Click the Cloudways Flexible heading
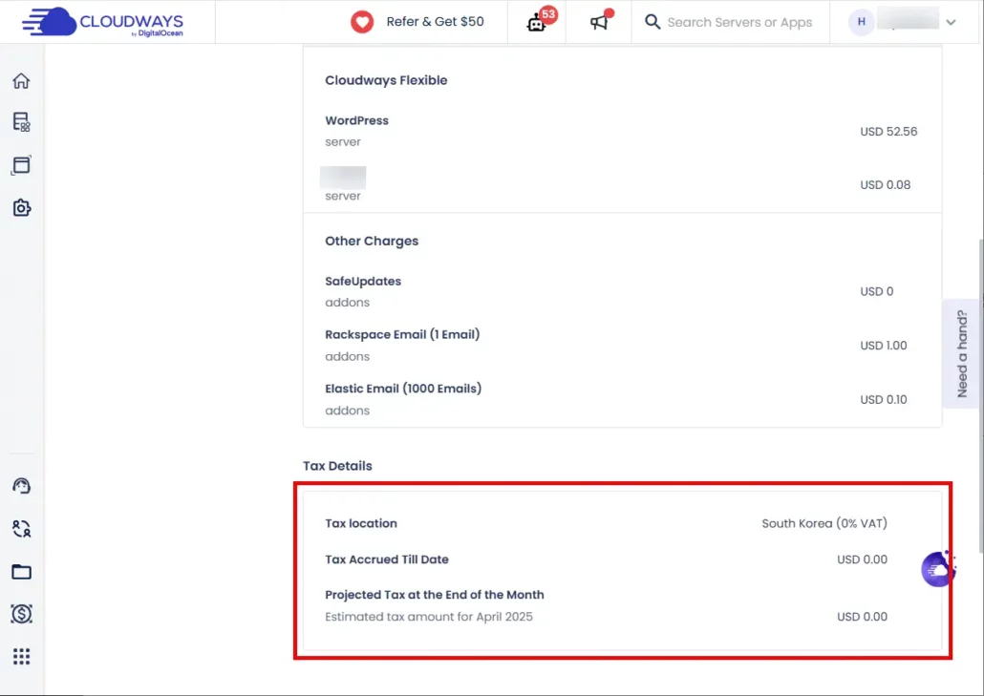This screenshot has height=696, width=984. 386,80
